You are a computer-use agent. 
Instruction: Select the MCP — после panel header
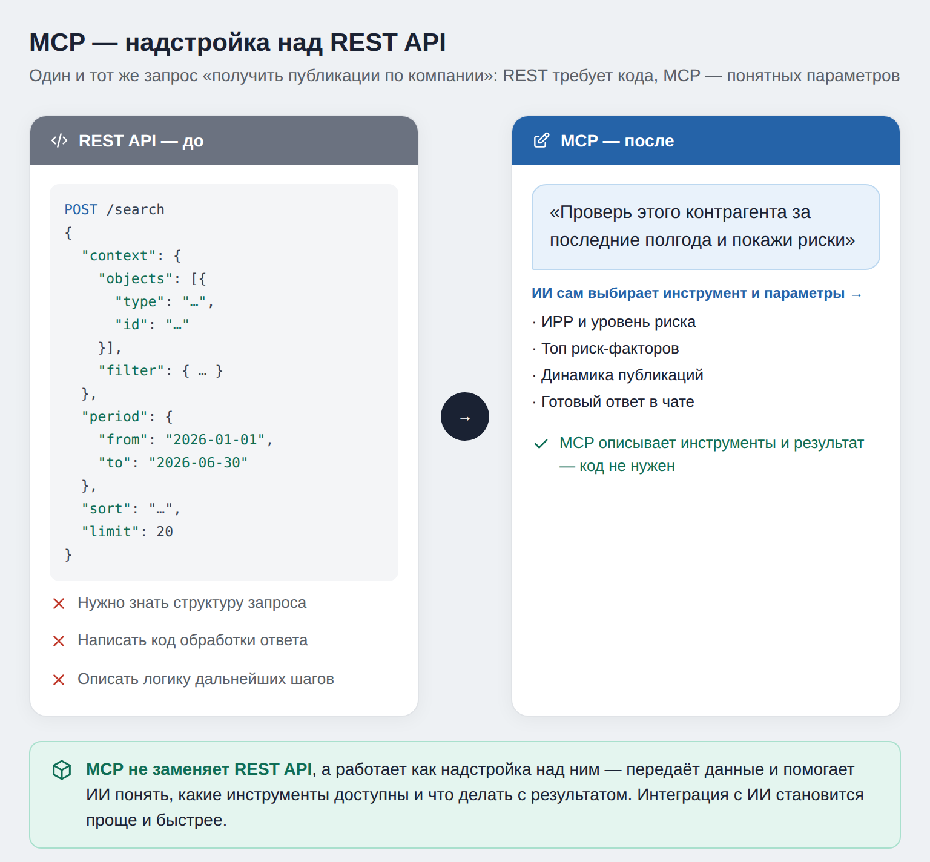(706, 140)
